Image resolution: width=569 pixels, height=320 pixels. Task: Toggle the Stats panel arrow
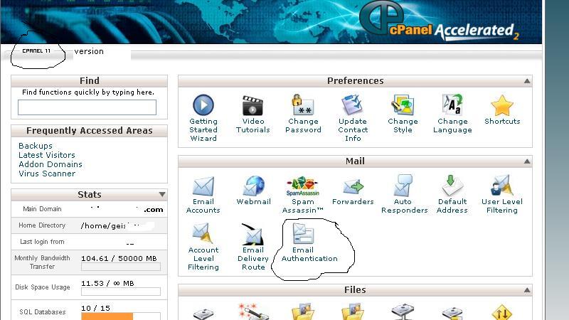[162, 194]
